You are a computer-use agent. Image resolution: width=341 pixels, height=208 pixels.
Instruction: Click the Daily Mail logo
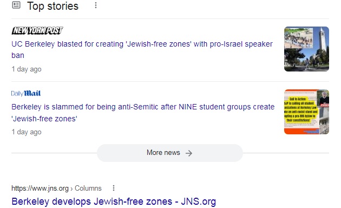pos(26,93)
